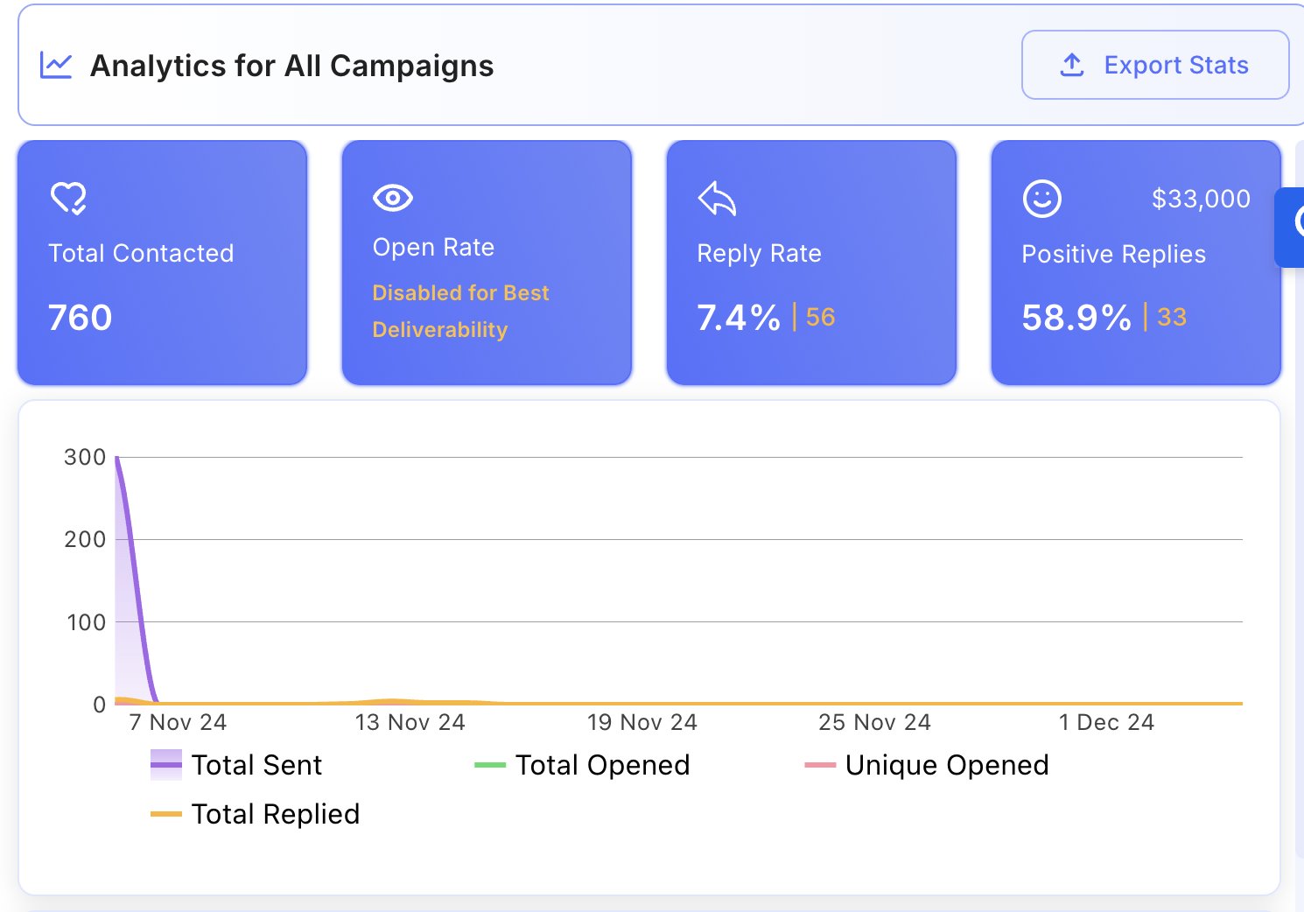Click the $33,000 value on Positive Replies
This screenshot has height=912, width=1304.
click(1201, 200)
